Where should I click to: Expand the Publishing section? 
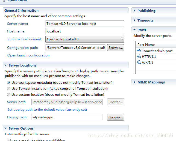point(134,11)
